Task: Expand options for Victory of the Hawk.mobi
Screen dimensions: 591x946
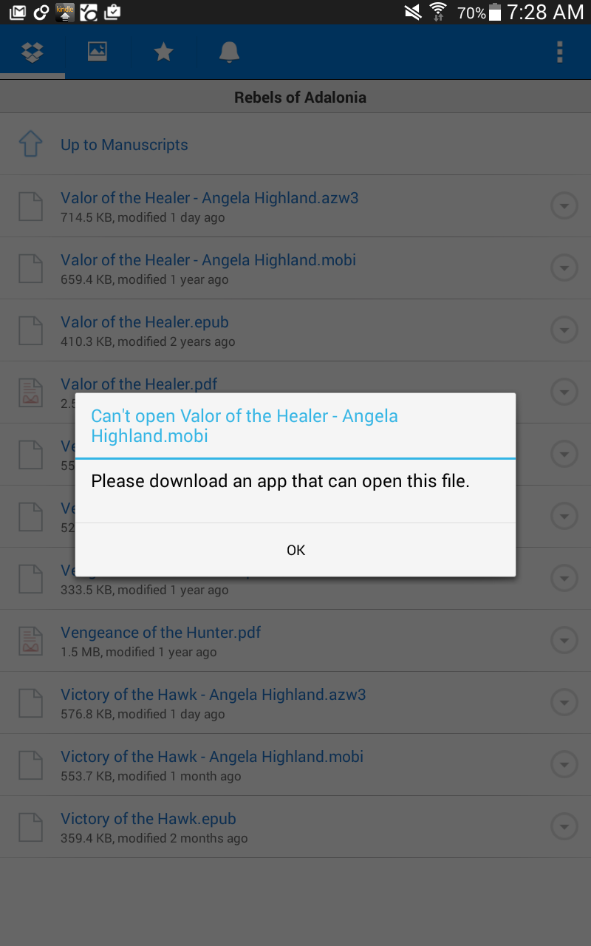Action: 564,765
